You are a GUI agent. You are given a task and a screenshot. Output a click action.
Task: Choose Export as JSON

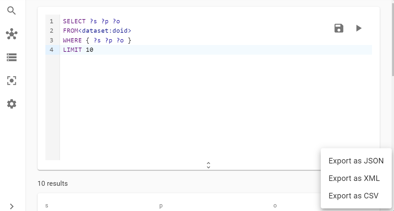coord(356,161)
